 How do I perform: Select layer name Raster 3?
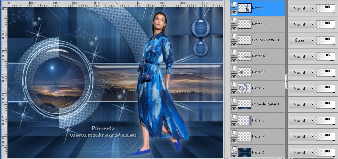coord(258,72)
